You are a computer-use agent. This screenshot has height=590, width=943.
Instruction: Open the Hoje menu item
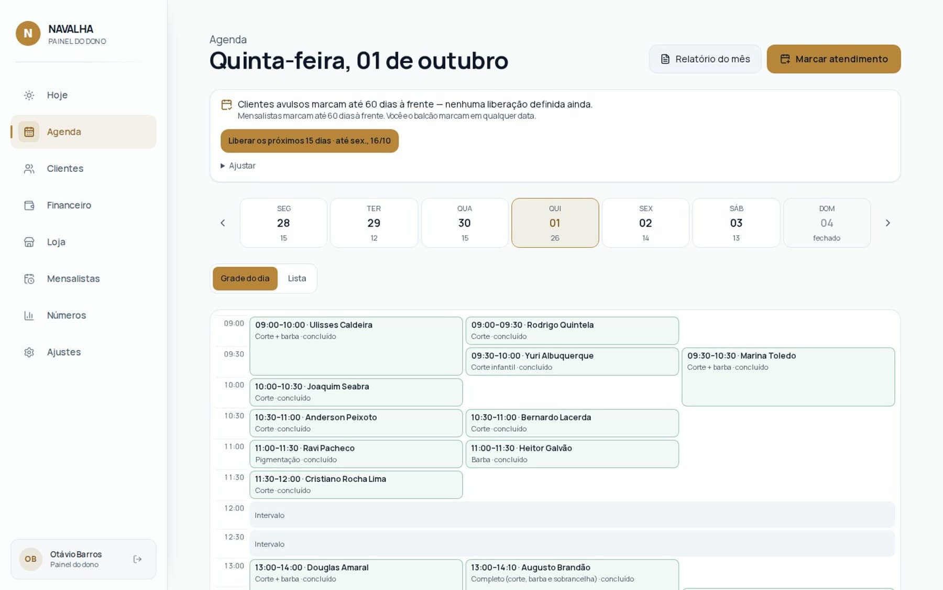(x=83, y=95)
